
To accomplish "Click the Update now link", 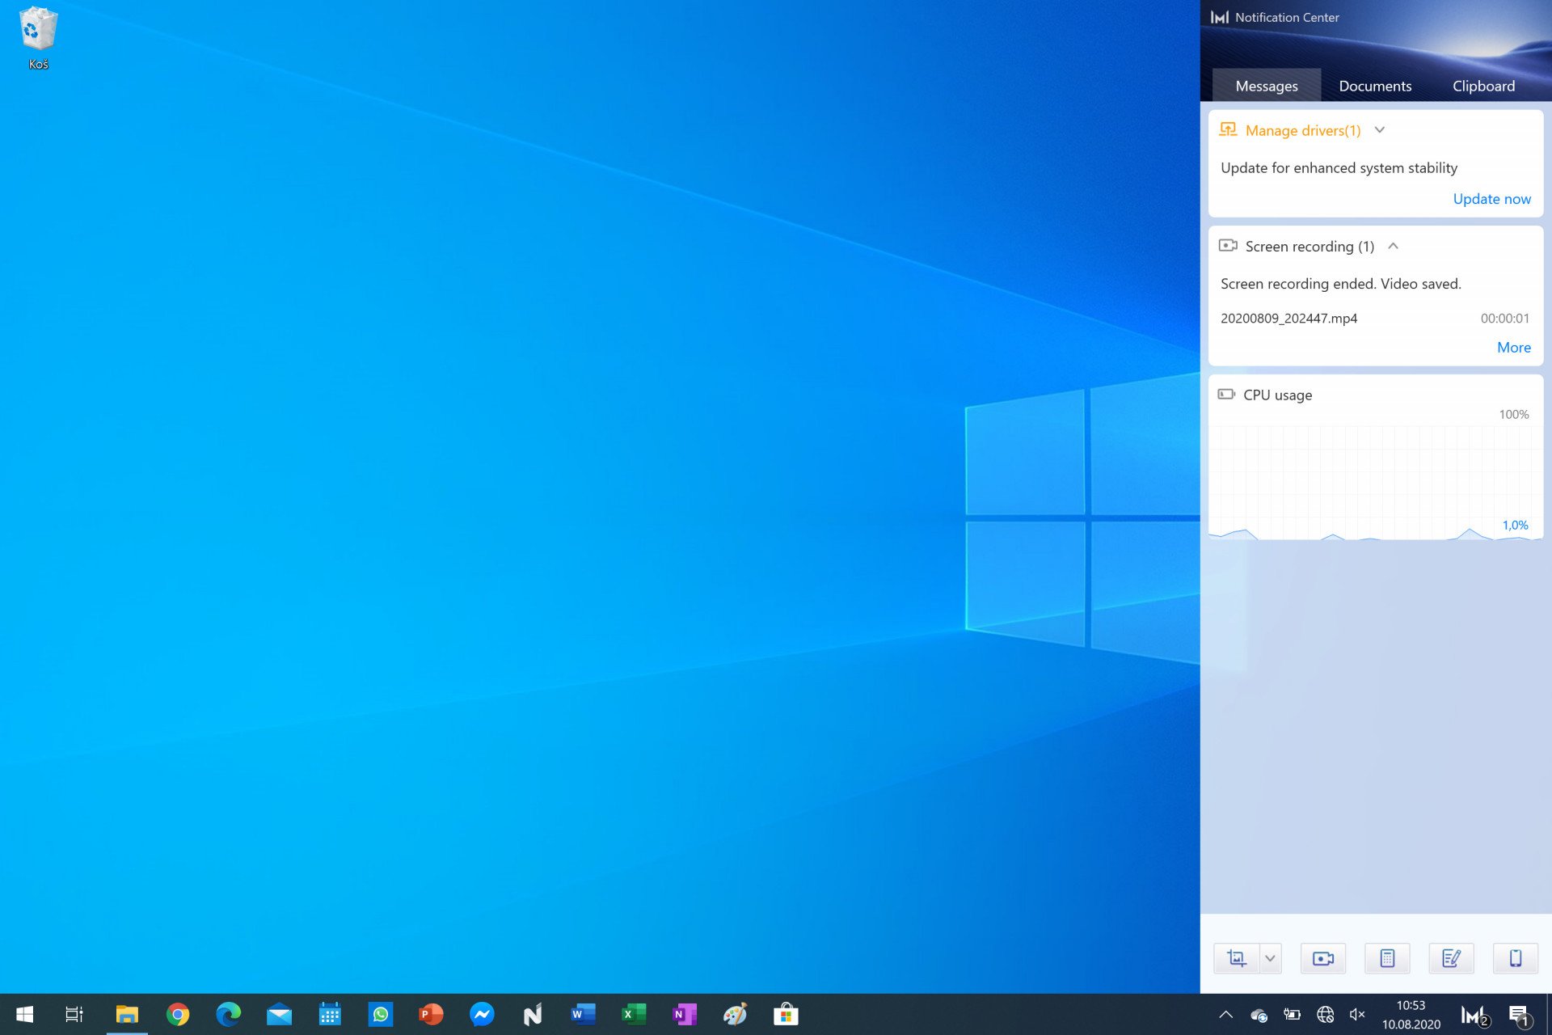I will coord(1491,199).
